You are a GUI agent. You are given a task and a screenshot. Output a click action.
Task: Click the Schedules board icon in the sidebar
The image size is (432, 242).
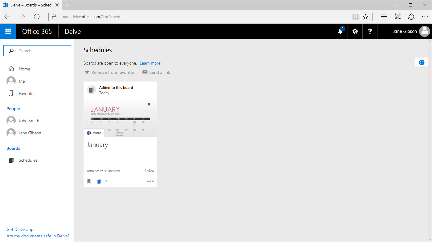point(11,160)
